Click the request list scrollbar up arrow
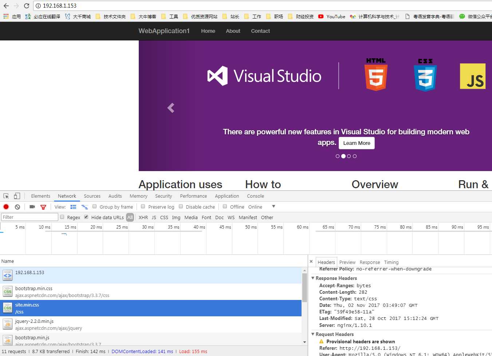This screenshot has width=492, height=356. tap(304, 271)
